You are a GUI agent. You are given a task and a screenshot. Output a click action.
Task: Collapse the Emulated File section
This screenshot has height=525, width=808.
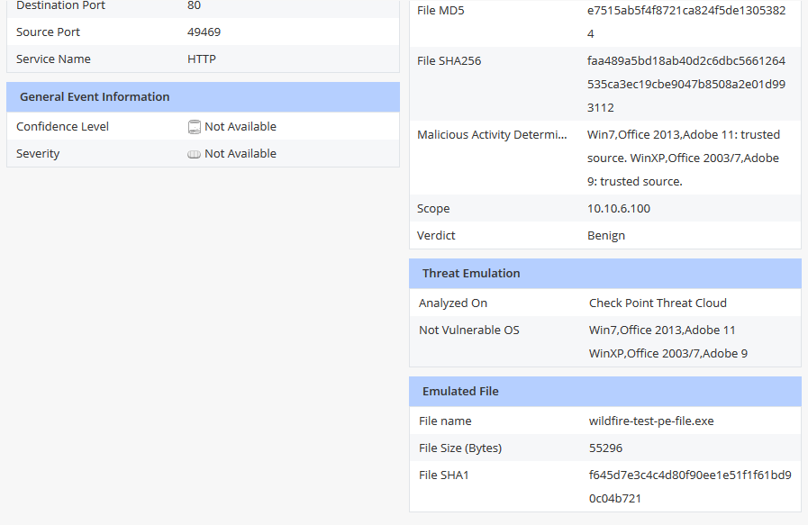(460, 391)
